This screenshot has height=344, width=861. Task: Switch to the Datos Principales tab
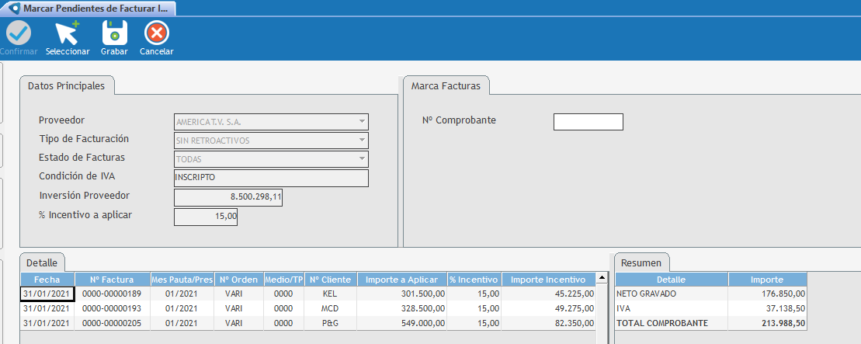[66, 86]
